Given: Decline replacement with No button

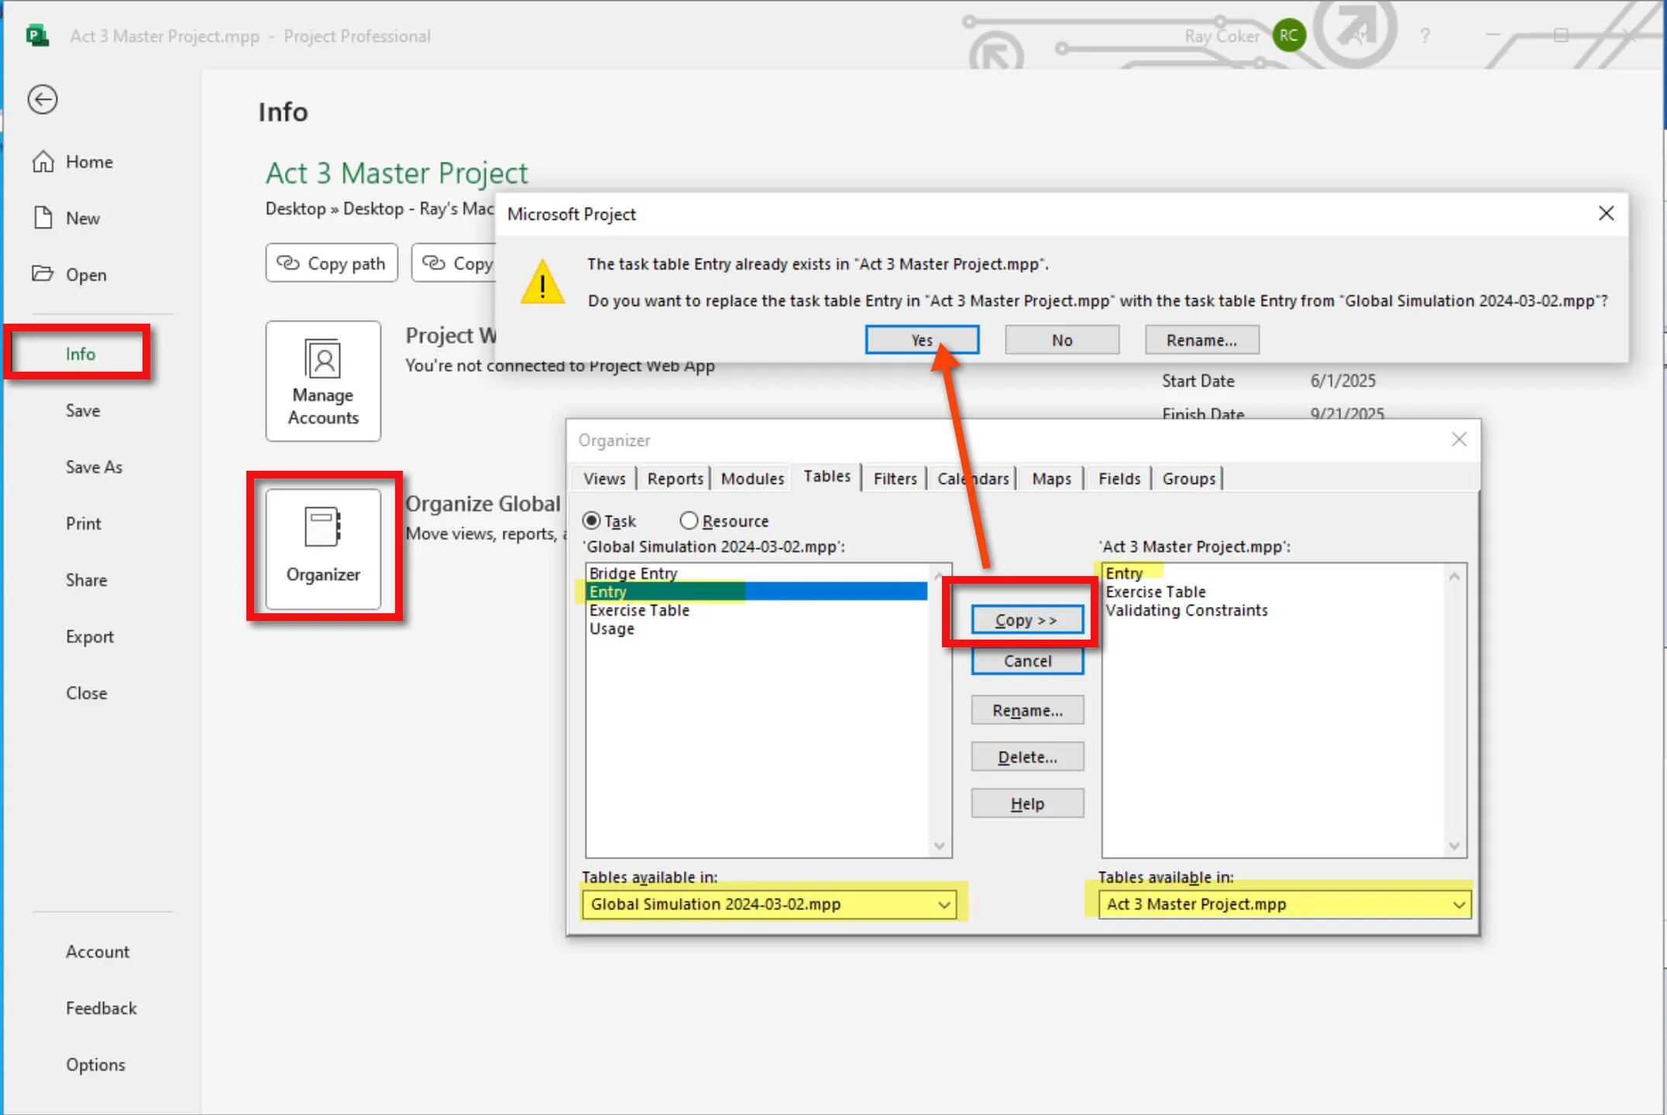Looking at the screenshot, I should tap(1062, 340).
